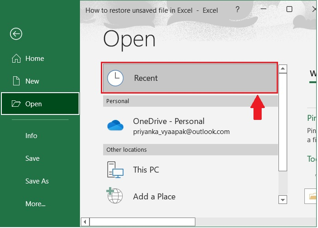Maximize the Excel window
Screen dimensions: 318x228
[x=289, y=9]
